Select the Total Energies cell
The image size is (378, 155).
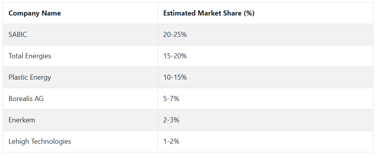click(80, 56)
